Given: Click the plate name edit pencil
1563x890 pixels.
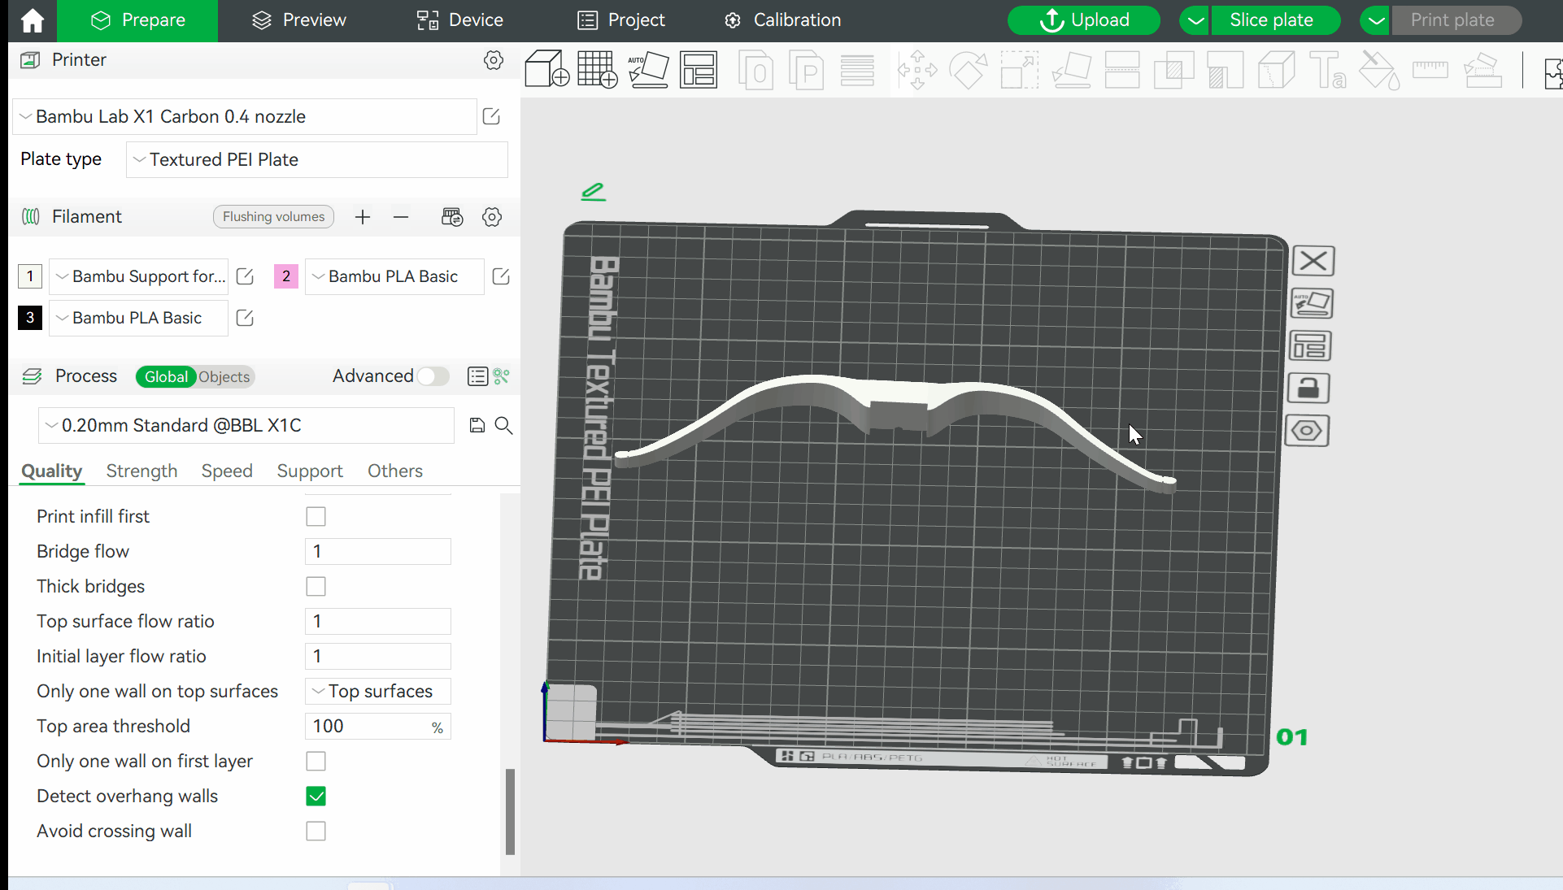Looking at the screenshot, I should 594,192.
